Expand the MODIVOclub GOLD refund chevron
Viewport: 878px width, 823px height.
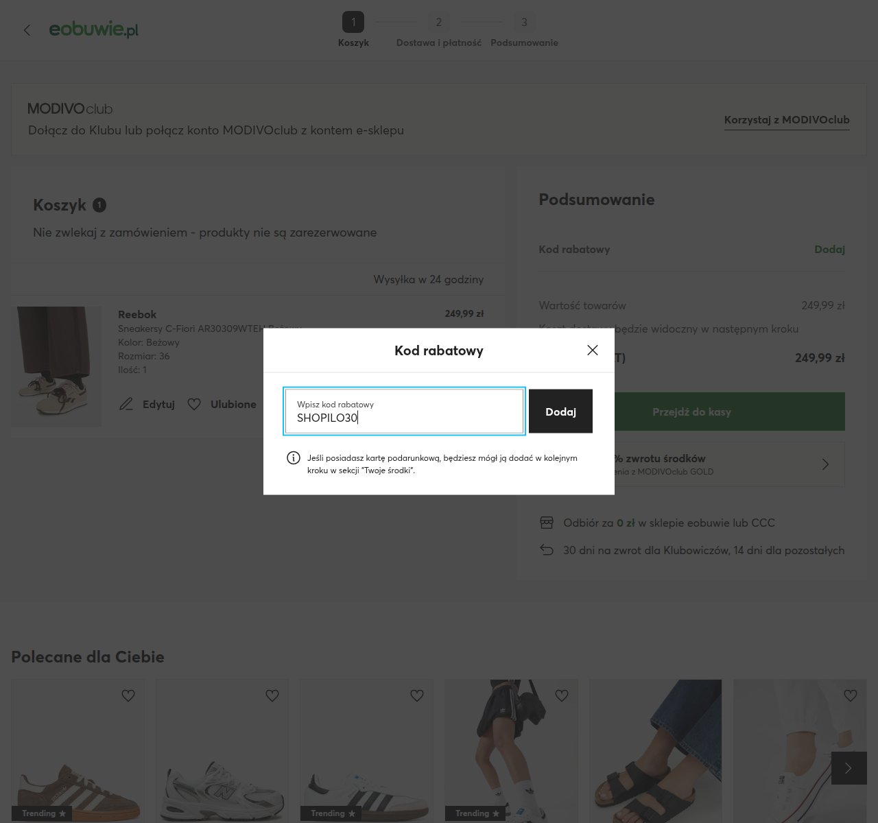825,464
